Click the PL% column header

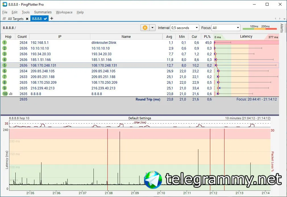tap(207, 36)
